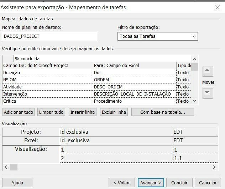This screenshot has width=225, height=189.
Task: Click the preview horizontal scrollbar thumb
Action: tap(14, 167)
